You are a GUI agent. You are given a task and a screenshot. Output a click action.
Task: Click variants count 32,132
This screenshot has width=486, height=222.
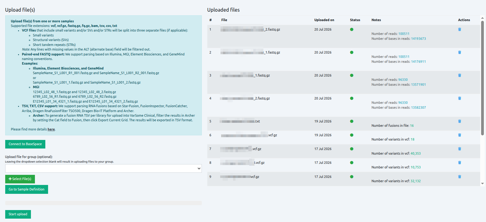(416, 181)
